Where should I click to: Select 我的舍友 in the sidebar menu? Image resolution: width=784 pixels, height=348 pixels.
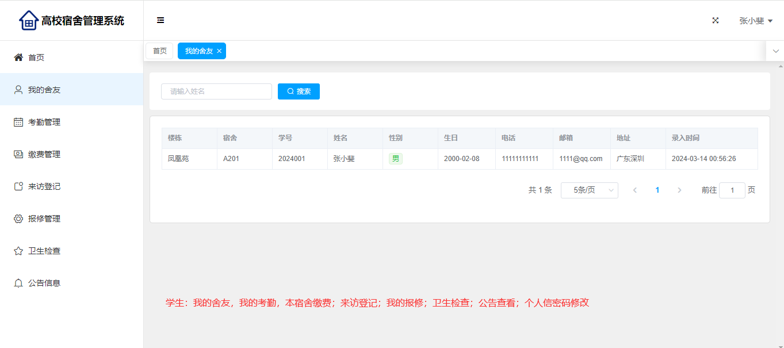[44, 90]
